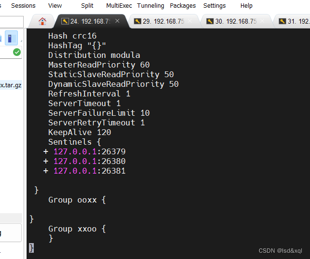Click the 'Group ooxx {' line
This screenshot has width=310, height=259.
[77, 200]
